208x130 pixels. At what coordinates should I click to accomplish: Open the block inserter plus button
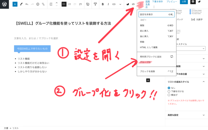pos(15,4)
